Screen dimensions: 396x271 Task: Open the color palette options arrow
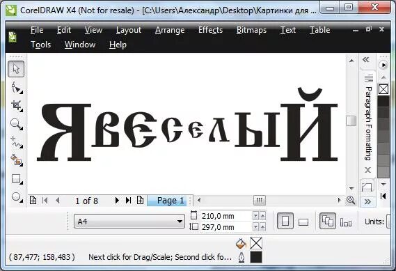[383, 65]
